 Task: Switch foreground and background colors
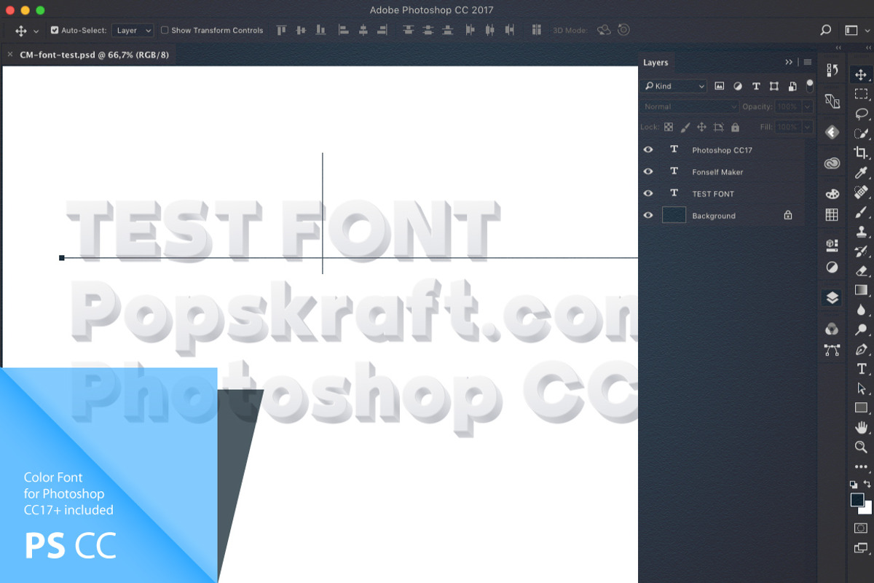tap(867, 484)
